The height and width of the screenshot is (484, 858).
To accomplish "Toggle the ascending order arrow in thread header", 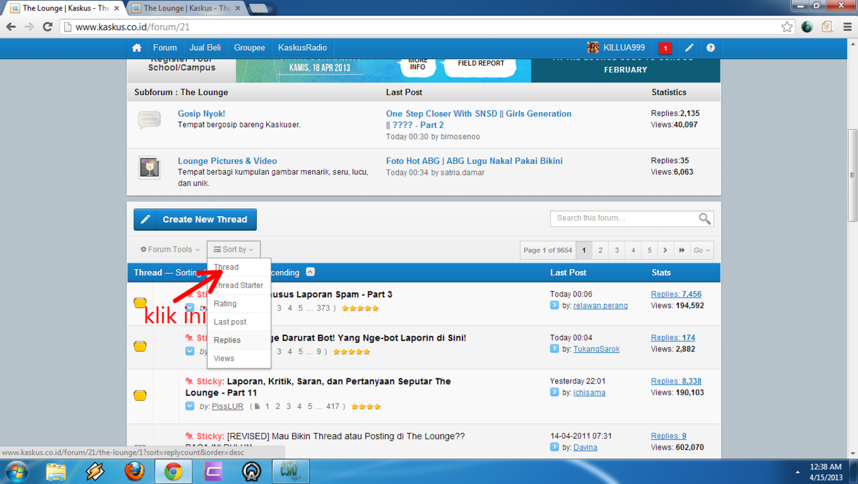I will [310, 272].
